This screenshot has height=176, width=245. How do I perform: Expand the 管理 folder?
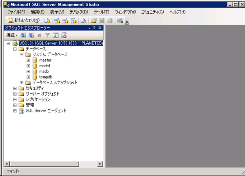(x=15, y=105)
